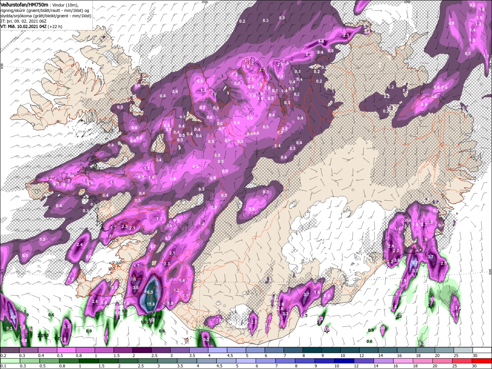The image size is (492, 369).
Task: Select the bright red swatch after 30 in lower scale
Action: 482,361
